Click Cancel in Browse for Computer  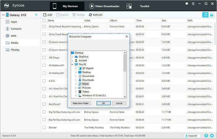point(119,103)
